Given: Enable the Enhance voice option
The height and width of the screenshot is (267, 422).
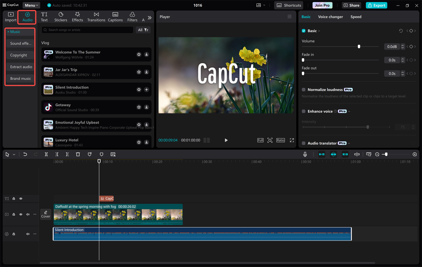Looking at the screenshot, I should point(303,111).
